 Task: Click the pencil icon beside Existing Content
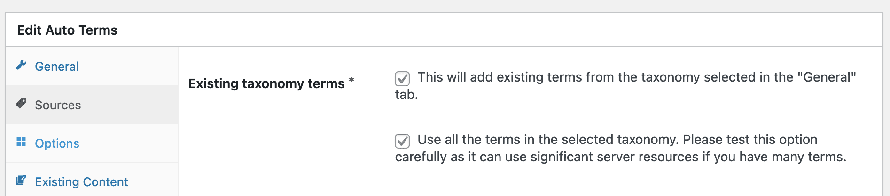click(x=21, y=181)
